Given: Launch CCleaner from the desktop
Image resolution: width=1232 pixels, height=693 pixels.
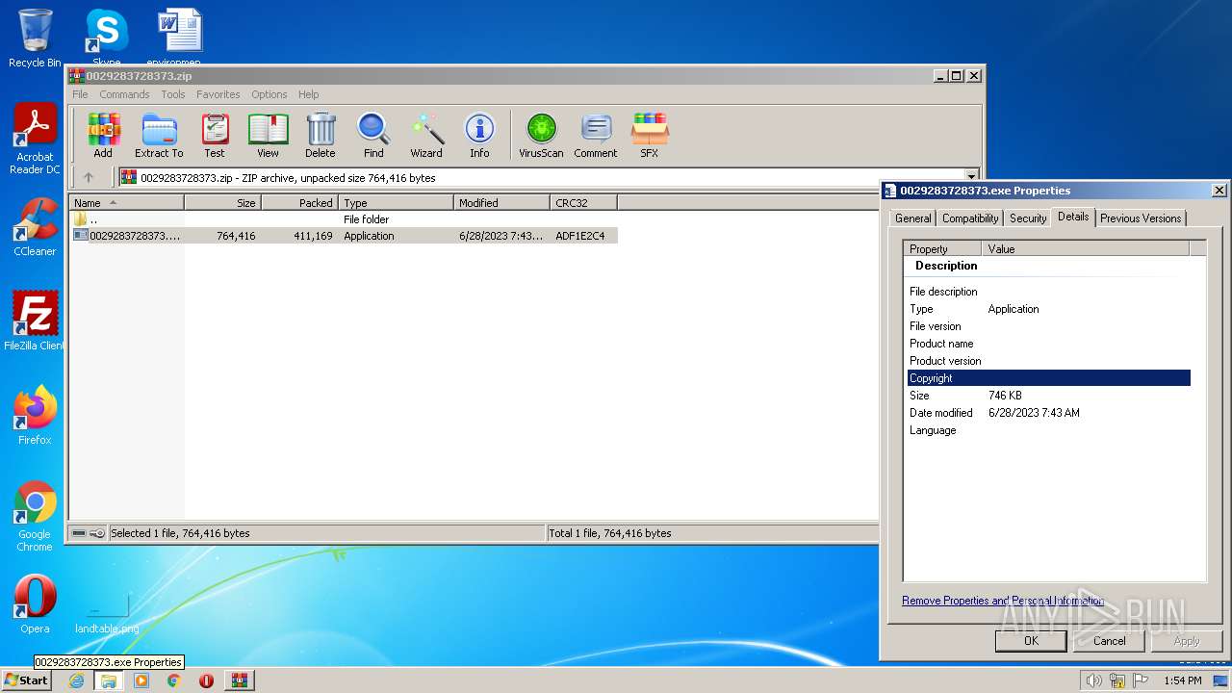Looking at the screenshot, I should (35, 227).
